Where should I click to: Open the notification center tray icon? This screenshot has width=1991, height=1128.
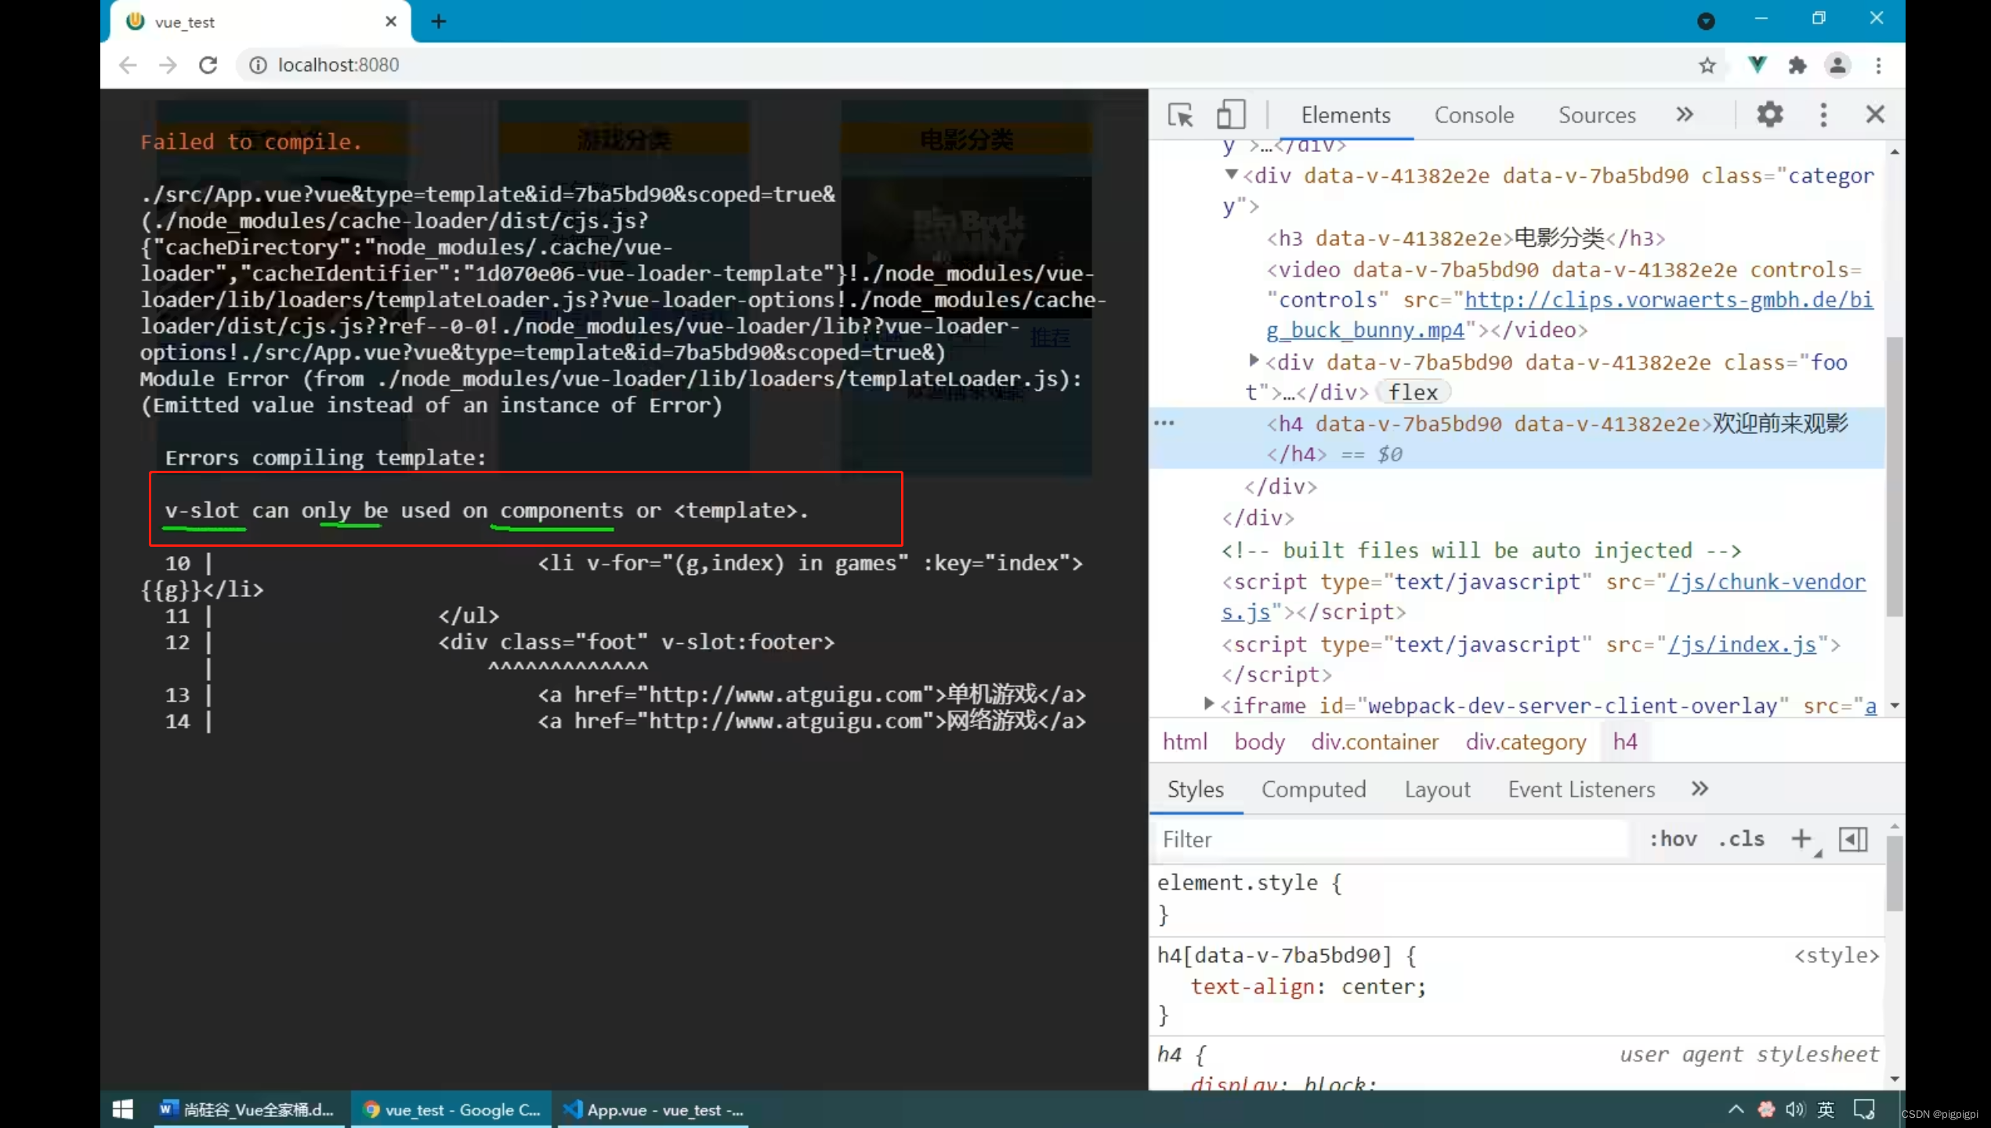1864,1109
